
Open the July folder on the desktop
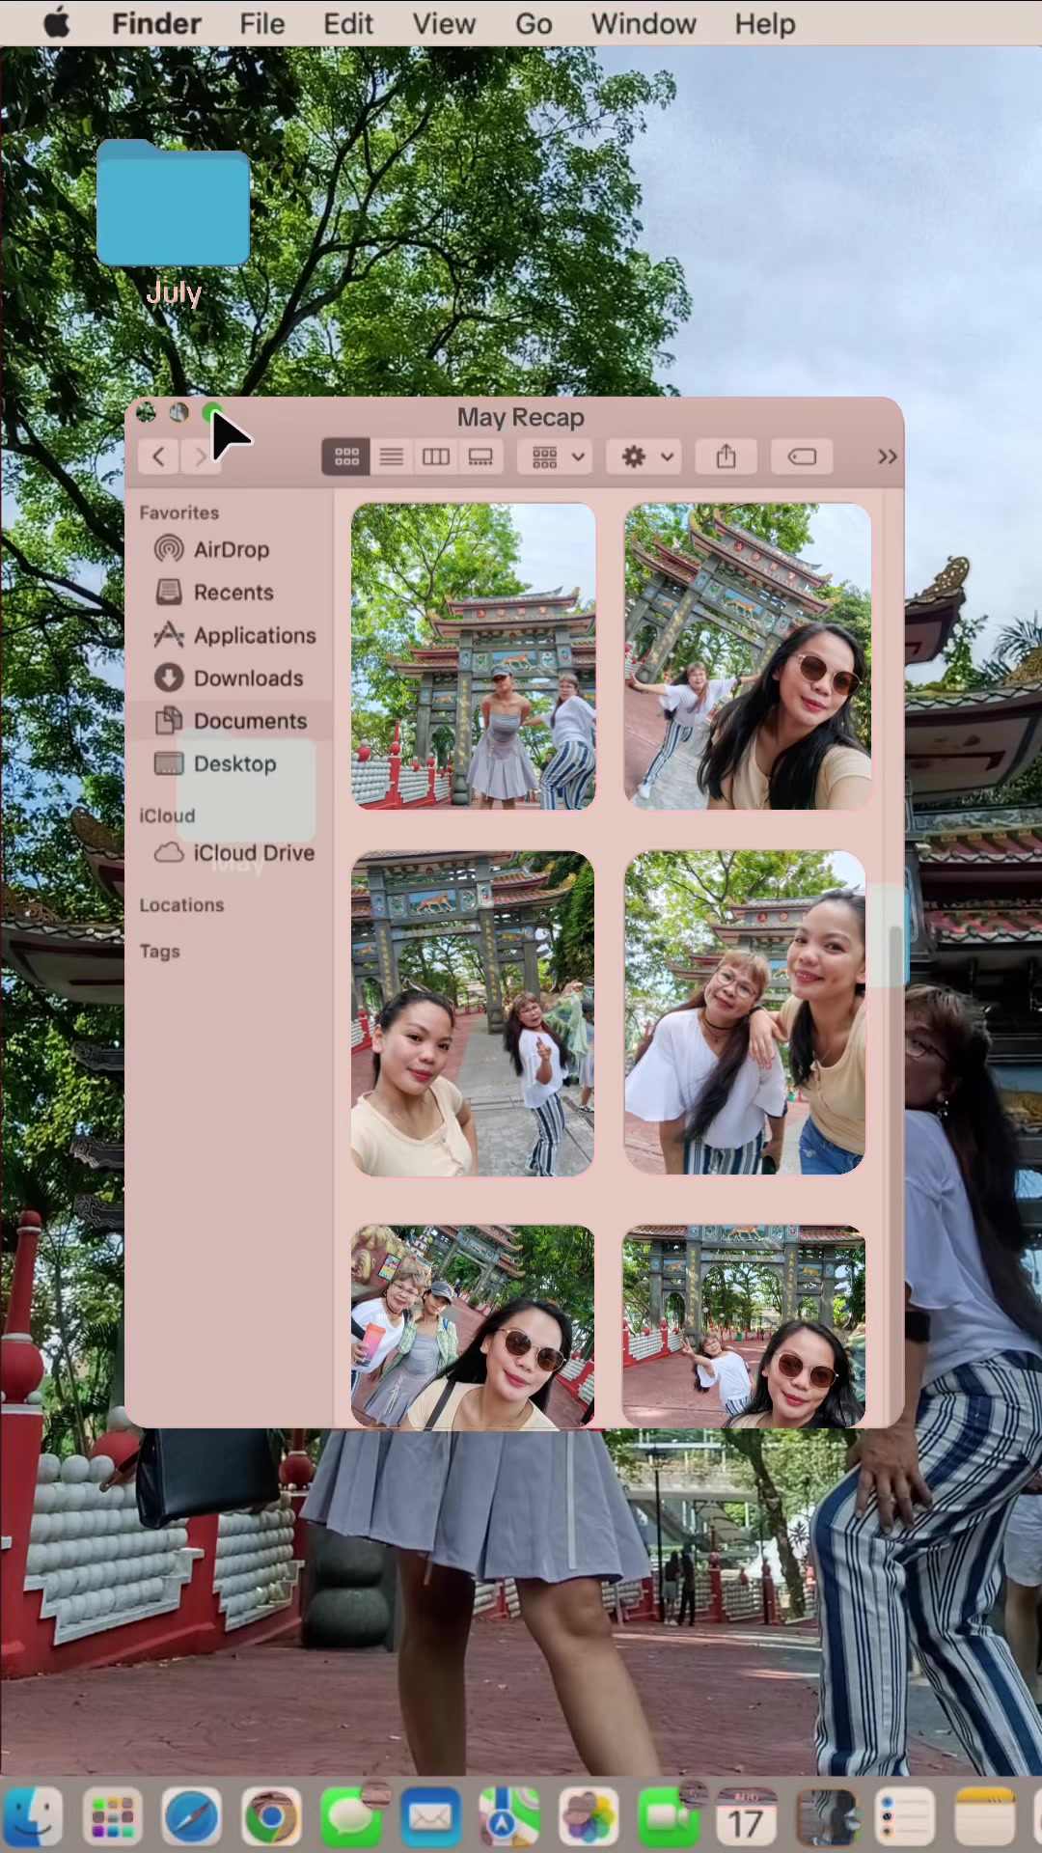(174, 222)
